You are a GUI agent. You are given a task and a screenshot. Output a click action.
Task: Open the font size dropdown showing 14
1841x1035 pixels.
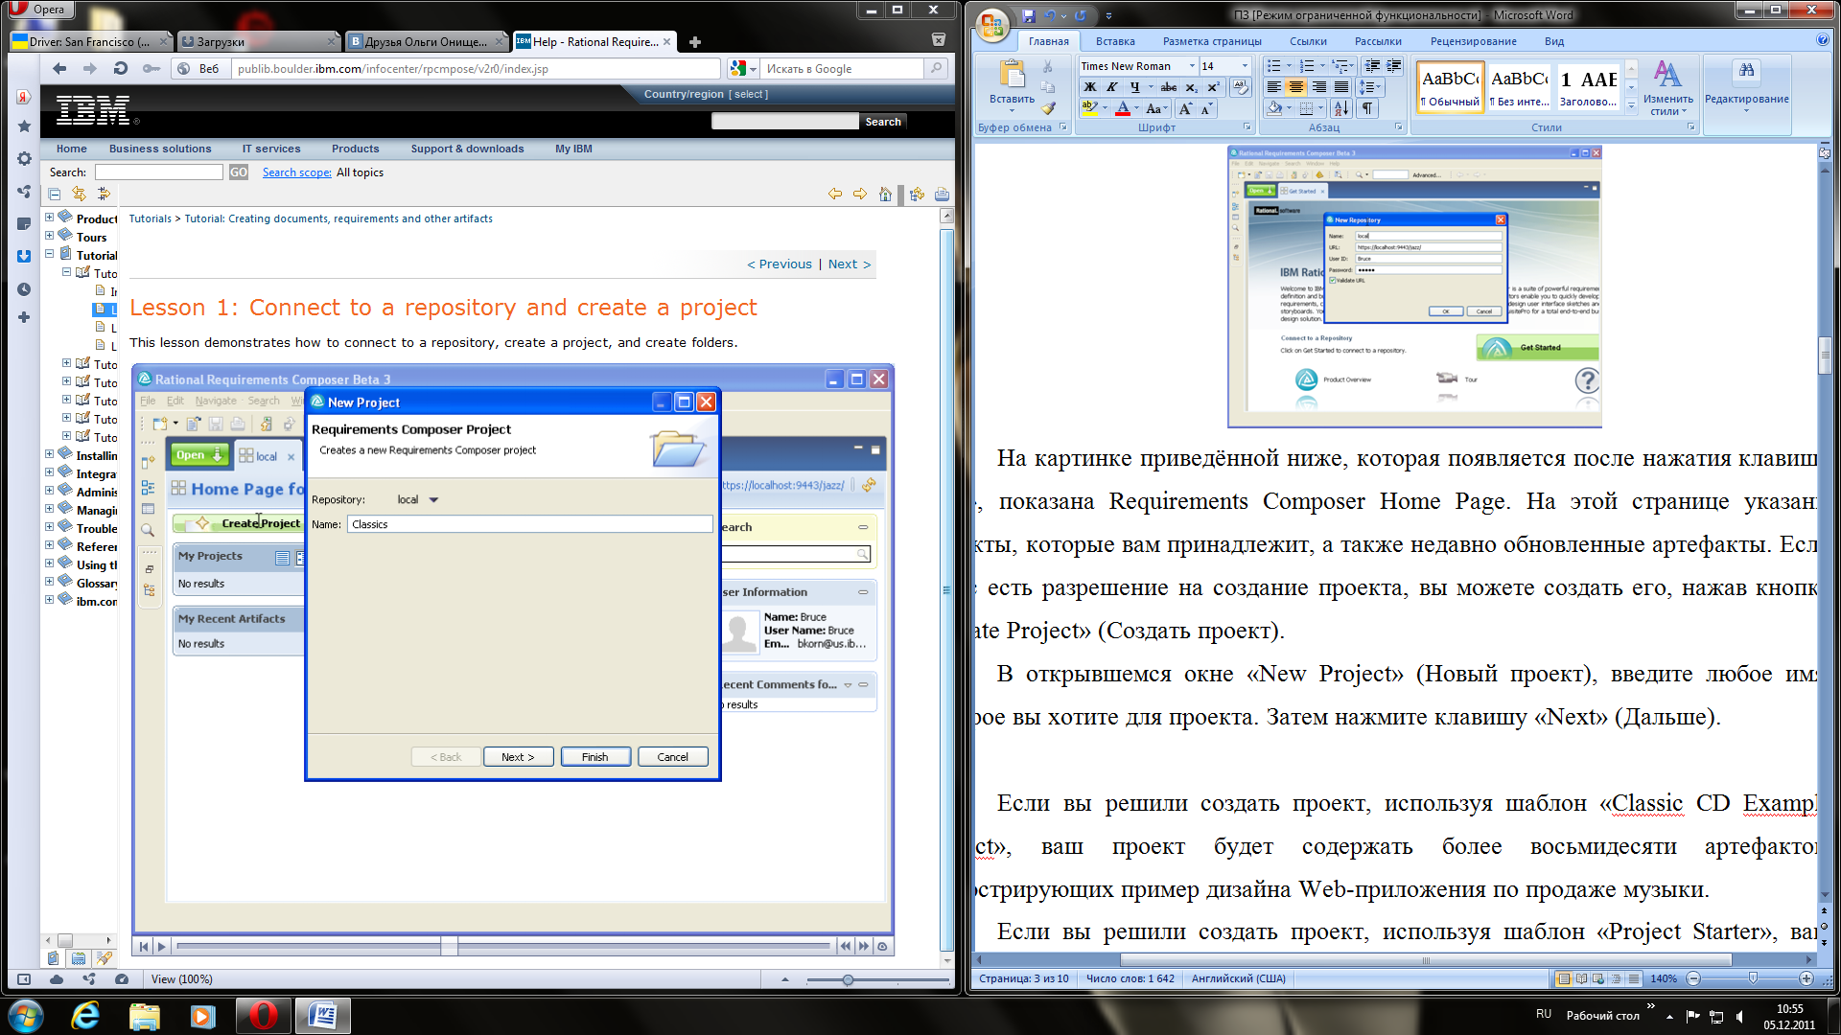[1245, 66]
